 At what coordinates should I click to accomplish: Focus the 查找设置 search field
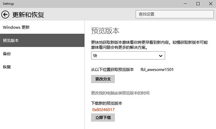pos(175,14)
